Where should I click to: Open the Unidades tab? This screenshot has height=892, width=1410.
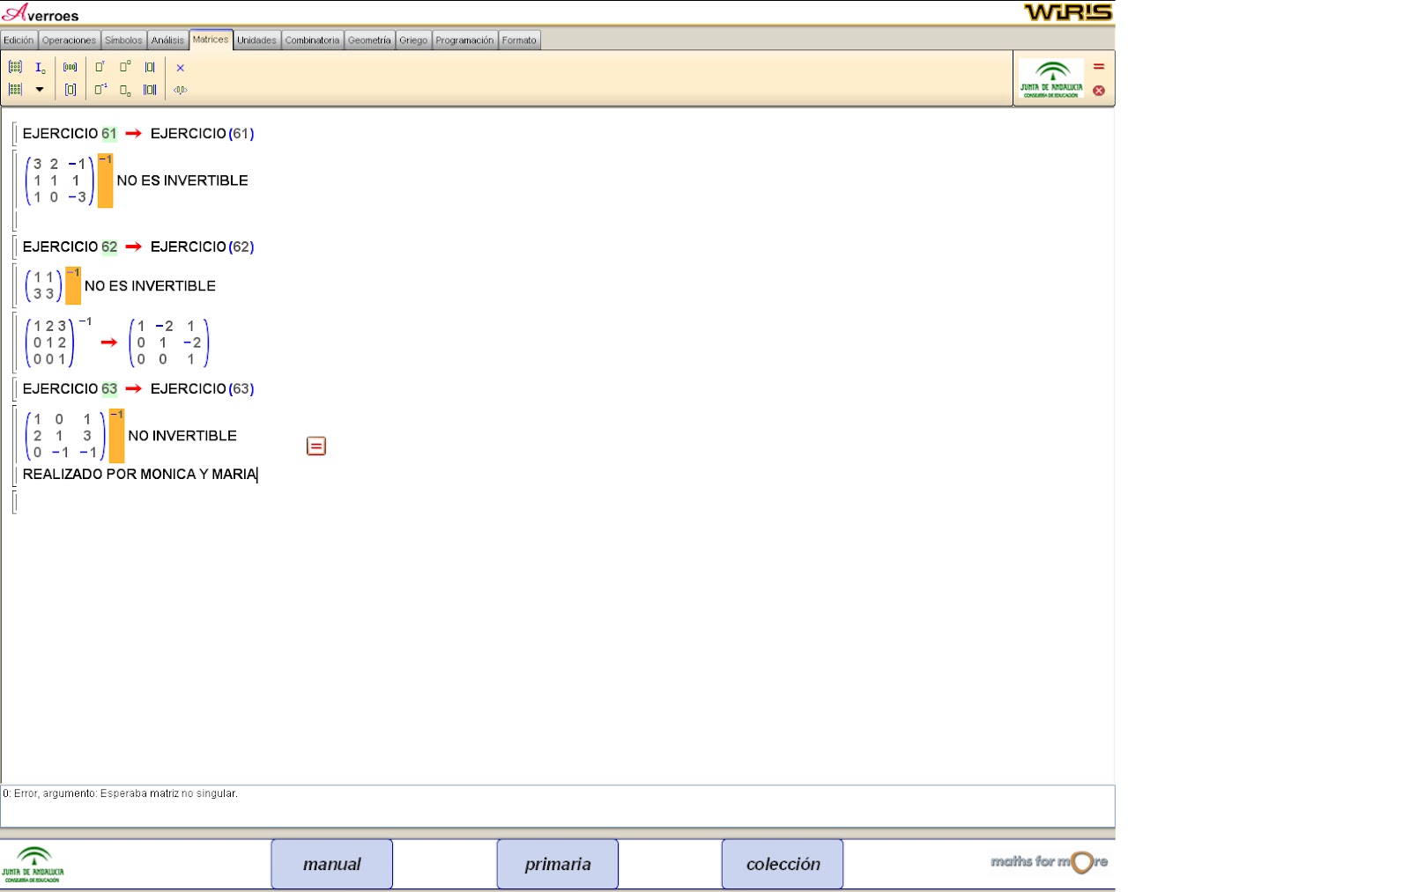pos(256,41)
